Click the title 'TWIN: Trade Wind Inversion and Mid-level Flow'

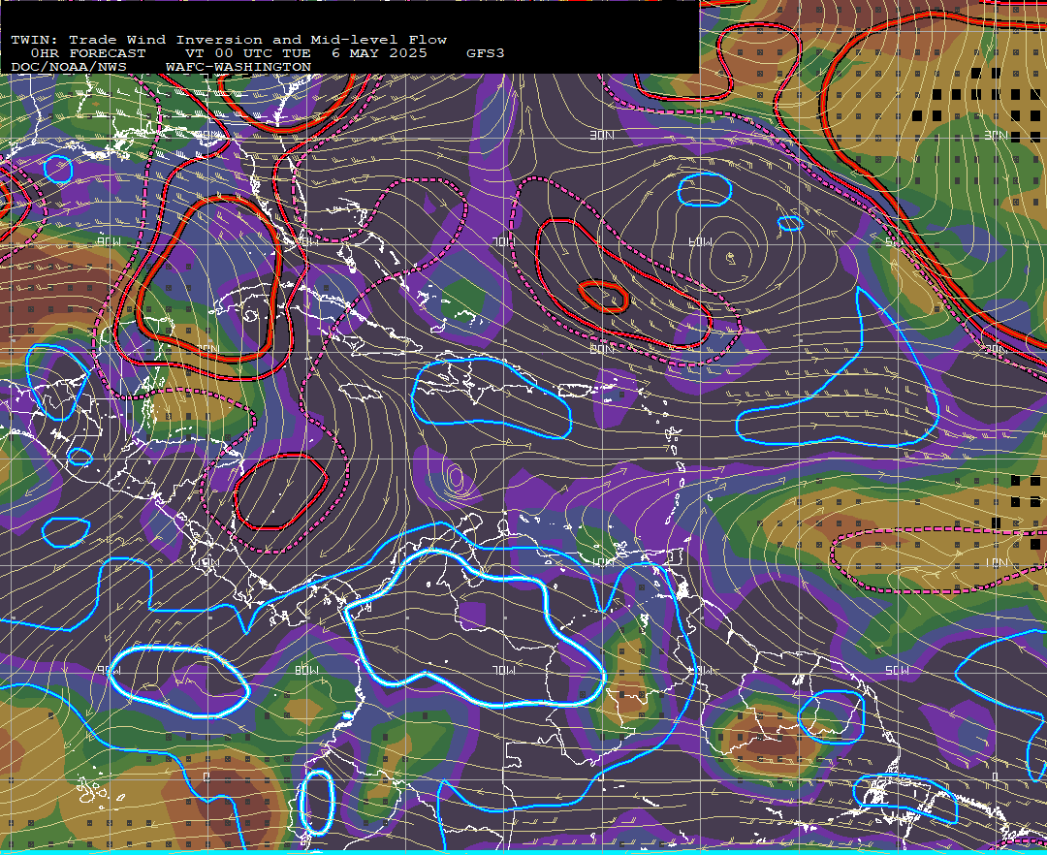(x=229, y=40)
